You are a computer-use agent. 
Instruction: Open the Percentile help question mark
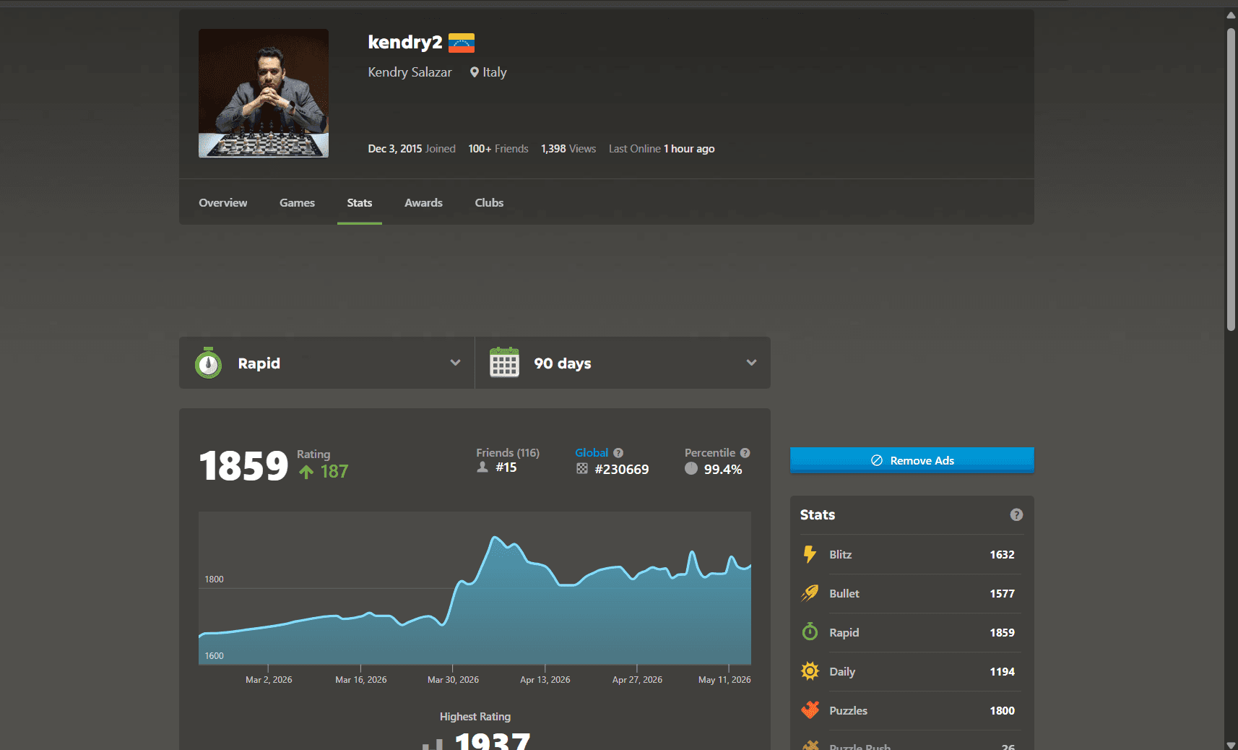(x=745, y=453)
